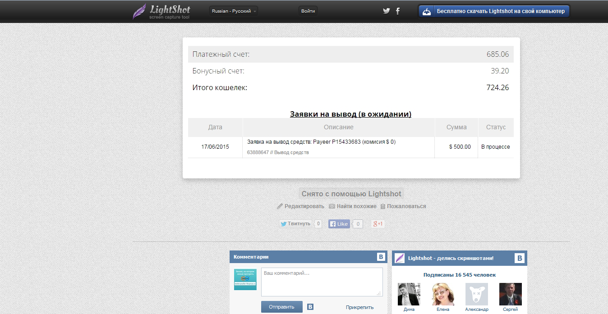Click the Прикрепить attach link

pos(359,307)
